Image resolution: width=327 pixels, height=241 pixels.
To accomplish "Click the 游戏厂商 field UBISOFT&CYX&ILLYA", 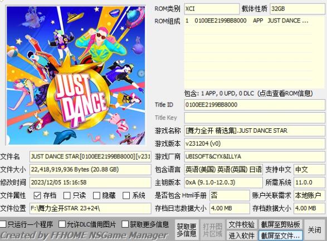I will click(255, 157).
